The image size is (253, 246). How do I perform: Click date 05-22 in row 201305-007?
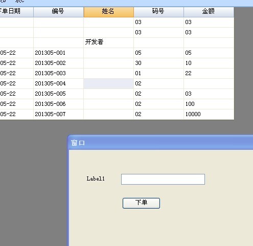click(16, 114)
